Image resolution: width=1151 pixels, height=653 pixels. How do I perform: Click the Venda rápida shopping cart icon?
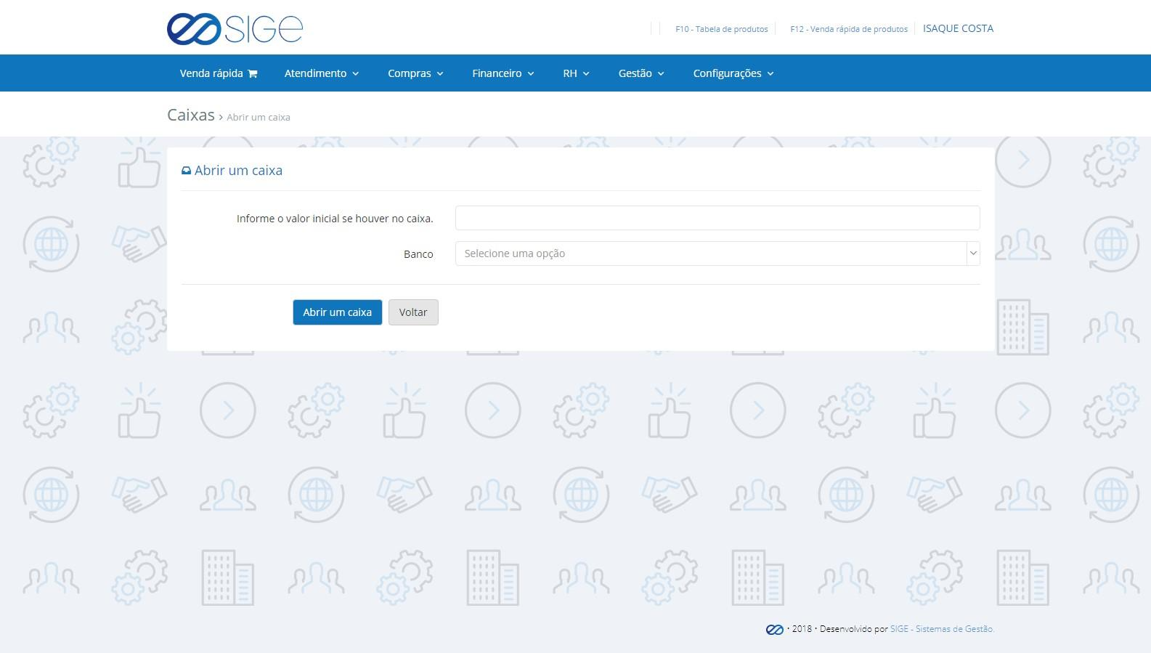tap(253, 73)
